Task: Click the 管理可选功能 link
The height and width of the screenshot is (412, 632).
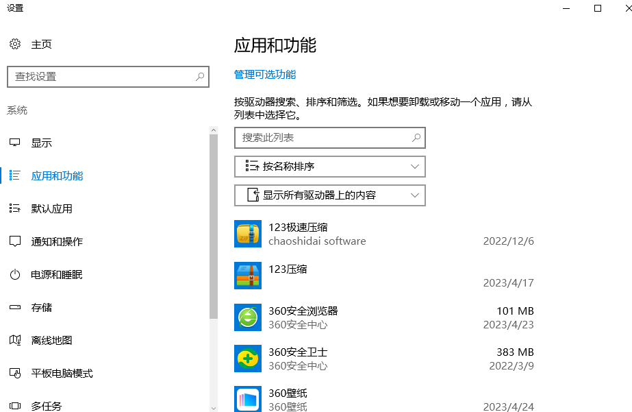Action: 265,75
